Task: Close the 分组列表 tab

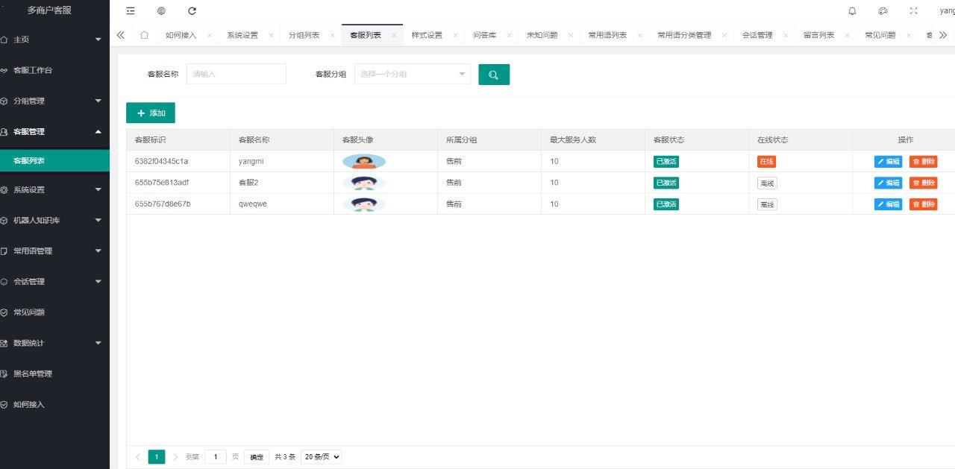Action: pyautogui.click(x=332, y=35)
